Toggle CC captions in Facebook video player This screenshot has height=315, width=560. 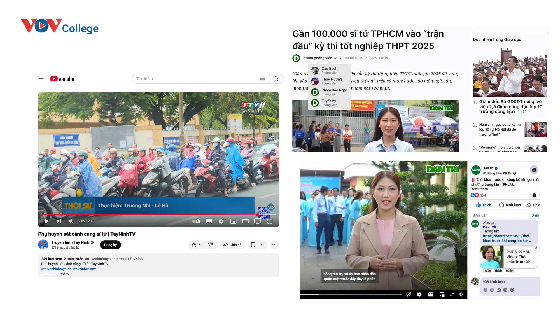click(431, 294)
